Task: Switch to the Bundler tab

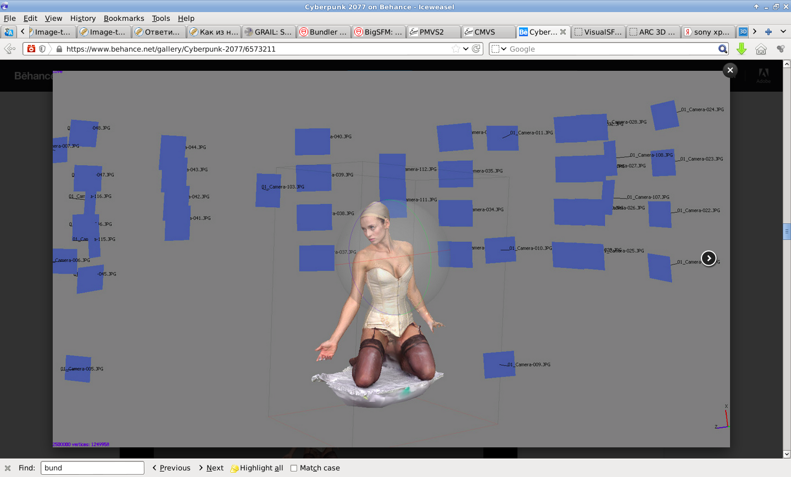Action: (324, 32)
